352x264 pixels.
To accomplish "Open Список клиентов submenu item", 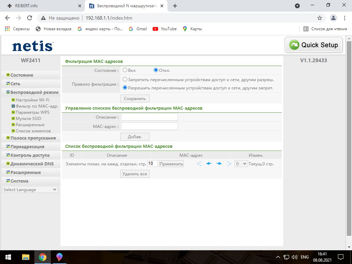I will 31,131.
